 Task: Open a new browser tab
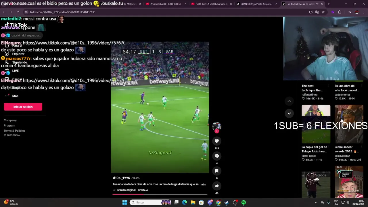pos(329,4)
